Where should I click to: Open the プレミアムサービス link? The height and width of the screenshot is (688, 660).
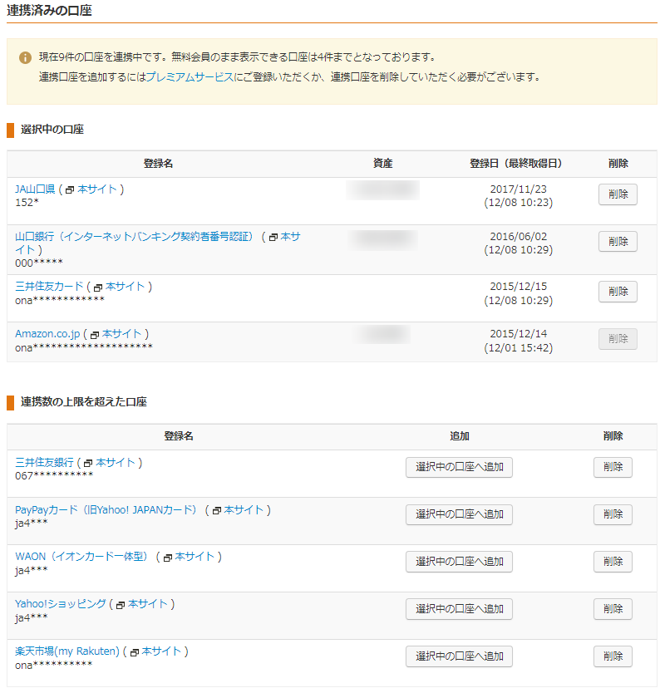pyautogui.click(x=190, y=76)
